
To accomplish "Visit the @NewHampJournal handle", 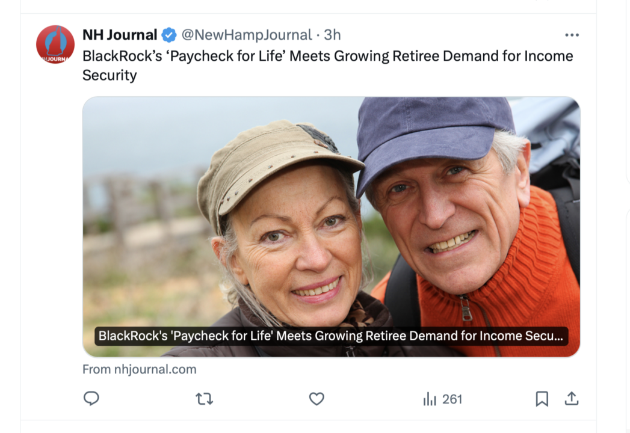I will [247, 35].
